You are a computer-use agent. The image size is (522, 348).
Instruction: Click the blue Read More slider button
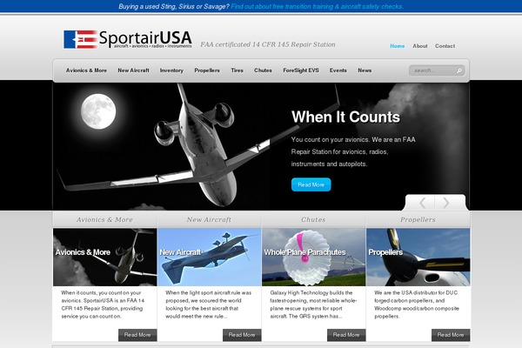(x=311, y=184)
